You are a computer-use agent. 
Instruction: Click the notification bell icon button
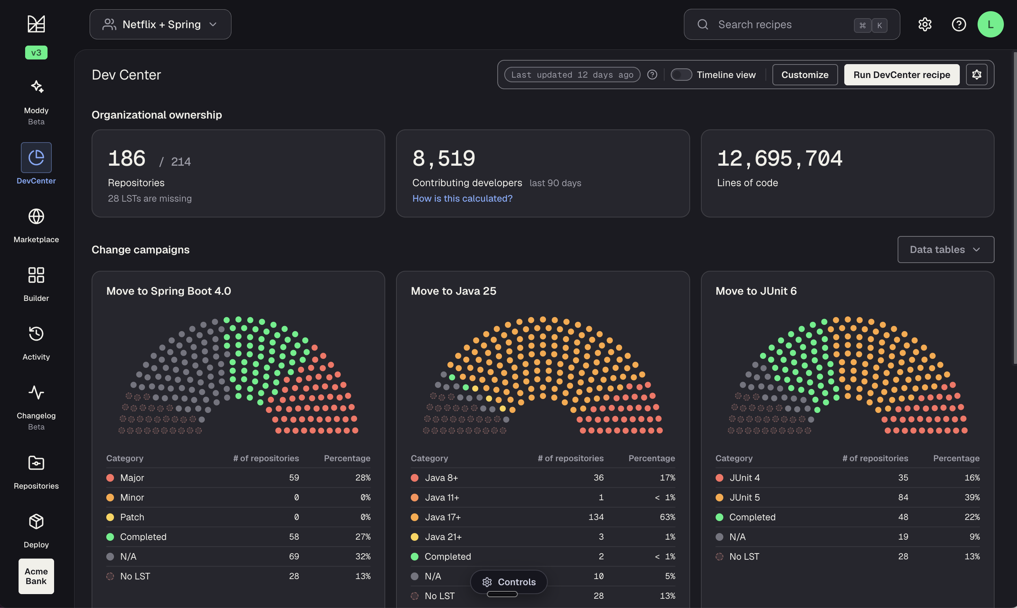pos(976,74)
